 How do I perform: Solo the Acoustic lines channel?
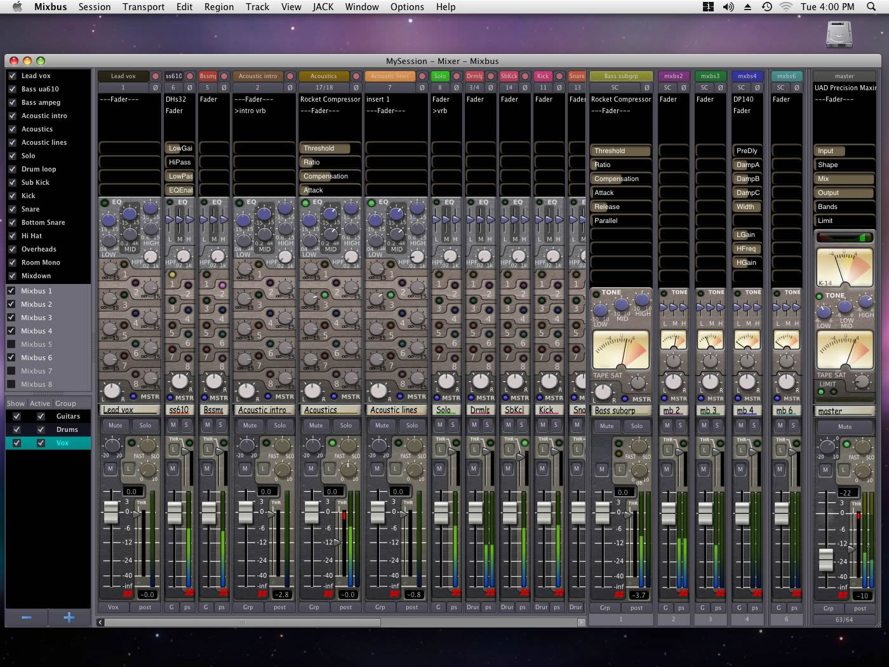[412, 426]
